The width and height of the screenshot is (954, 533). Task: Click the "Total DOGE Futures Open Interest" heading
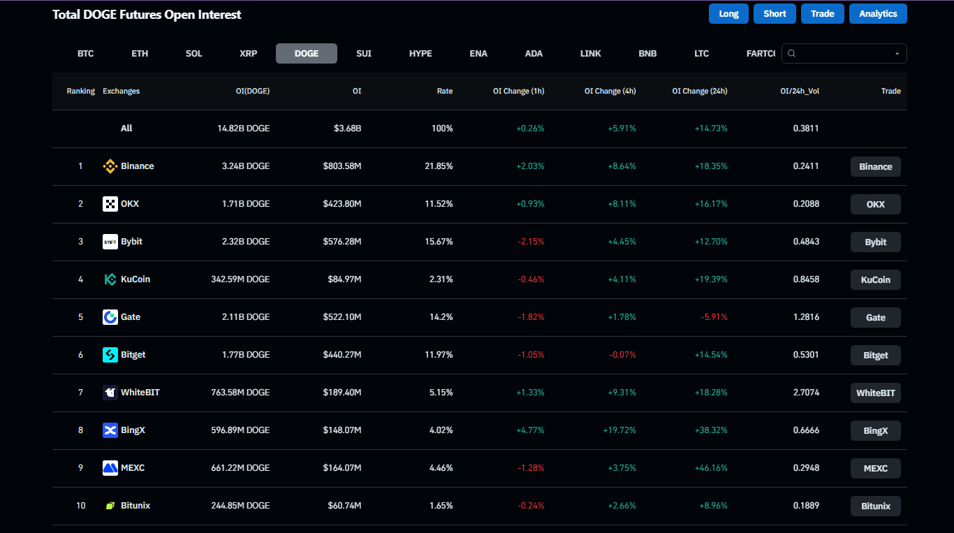147,14
